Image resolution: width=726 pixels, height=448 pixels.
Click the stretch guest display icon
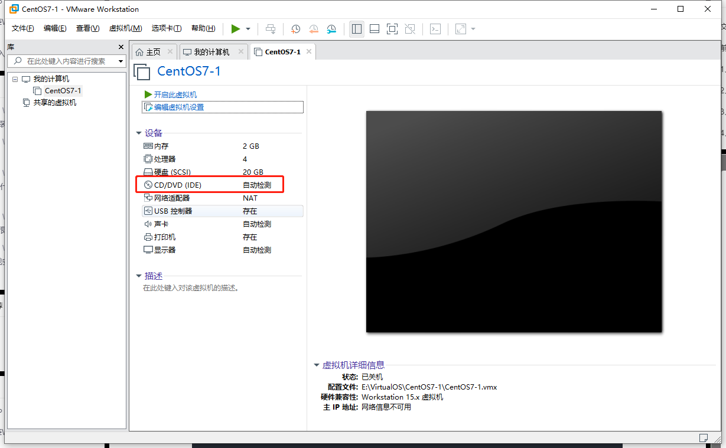tap(461, 28)
